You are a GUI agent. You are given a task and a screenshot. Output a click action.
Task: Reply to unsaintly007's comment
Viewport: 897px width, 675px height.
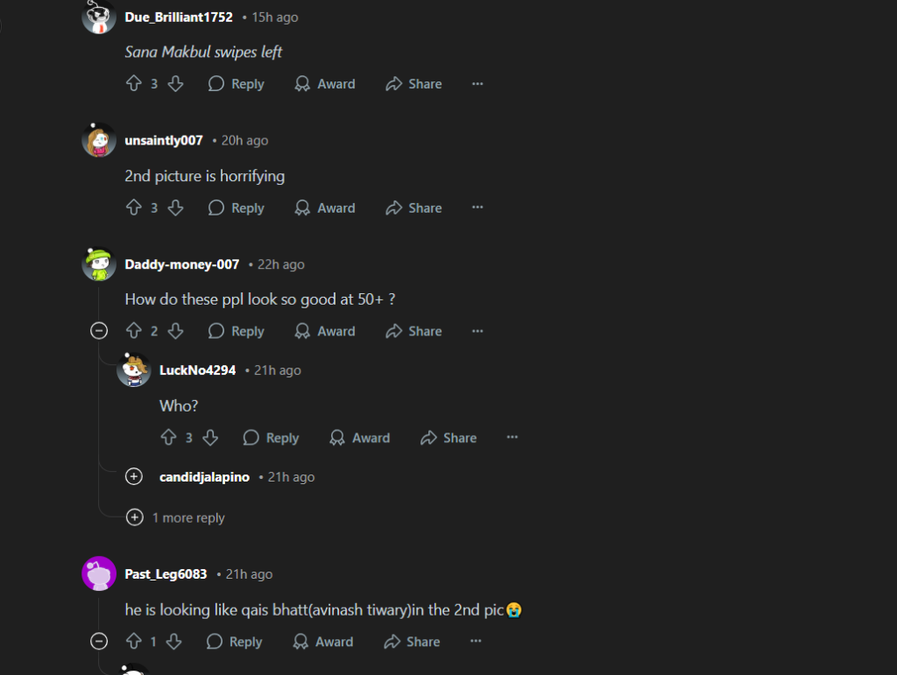tap(237, 208)
